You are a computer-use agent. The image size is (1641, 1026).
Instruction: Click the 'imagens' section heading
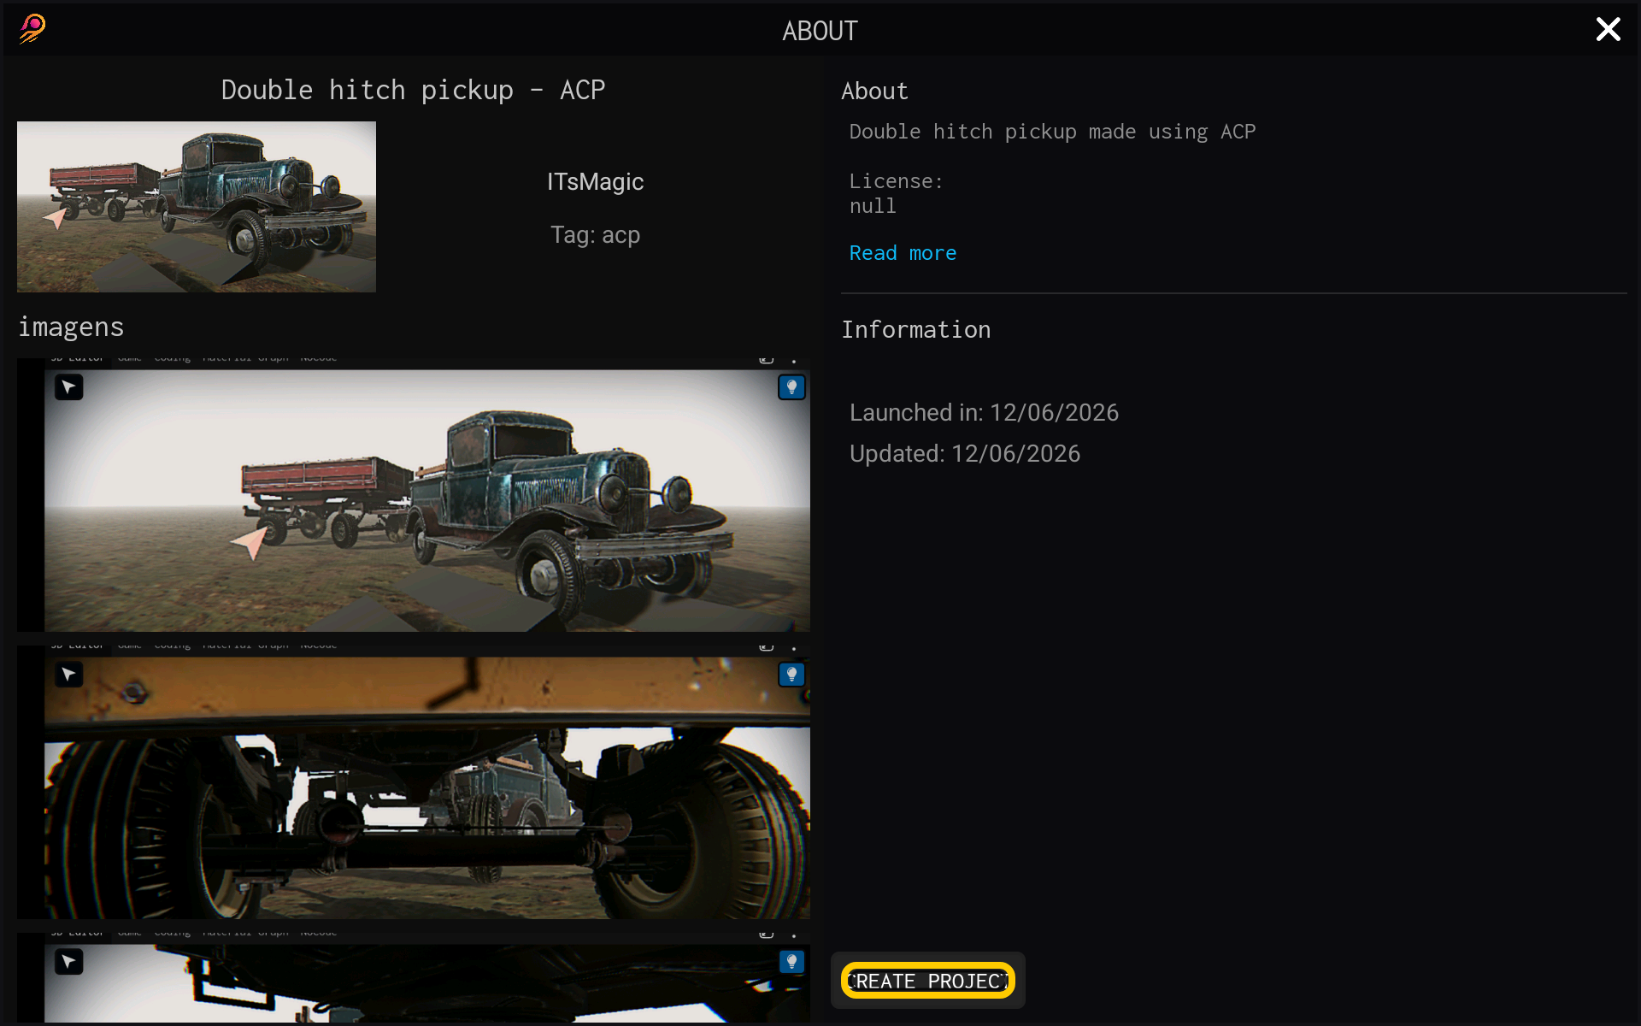click(x=71, y=327)
